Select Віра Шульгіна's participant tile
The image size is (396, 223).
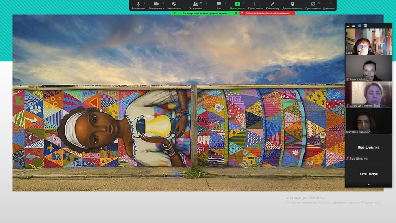point(368,147)
